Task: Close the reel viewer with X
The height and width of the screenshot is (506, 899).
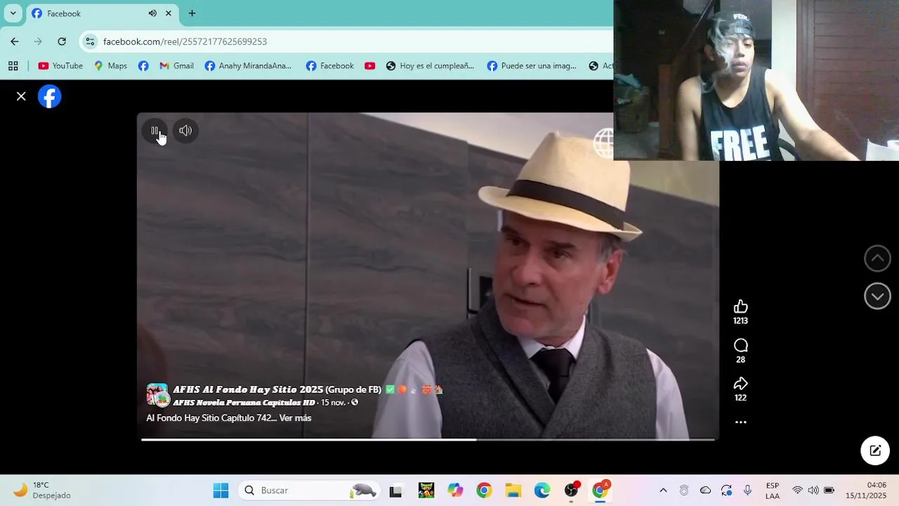Action: pos(21,96)
